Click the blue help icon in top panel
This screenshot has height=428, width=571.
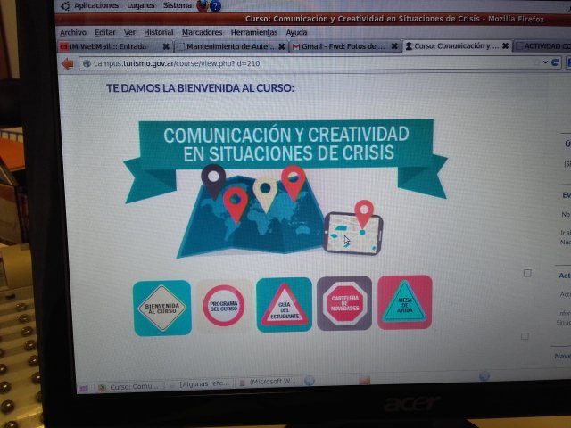pyautogui.click(x=215, y=6)
